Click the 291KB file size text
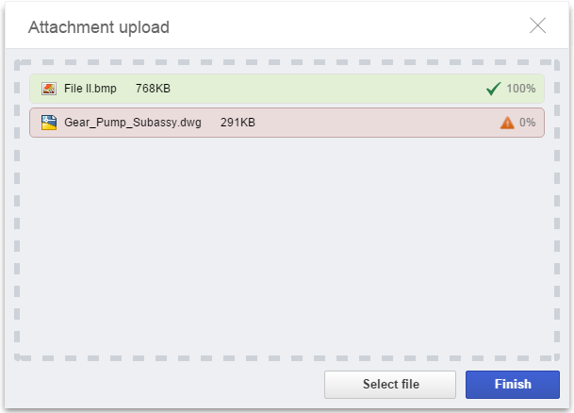The height and width of the screenshot is (413, 574). tap(238, 123)
